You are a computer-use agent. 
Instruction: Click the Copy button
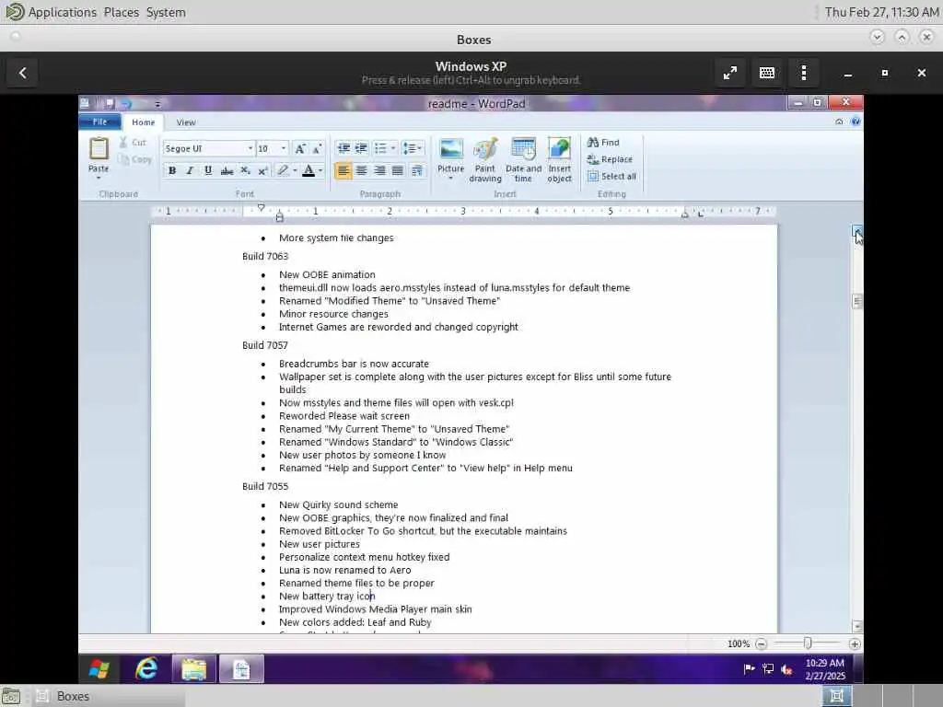(x=134, y=159)
